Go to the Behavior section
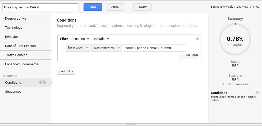 pos(25,37)
